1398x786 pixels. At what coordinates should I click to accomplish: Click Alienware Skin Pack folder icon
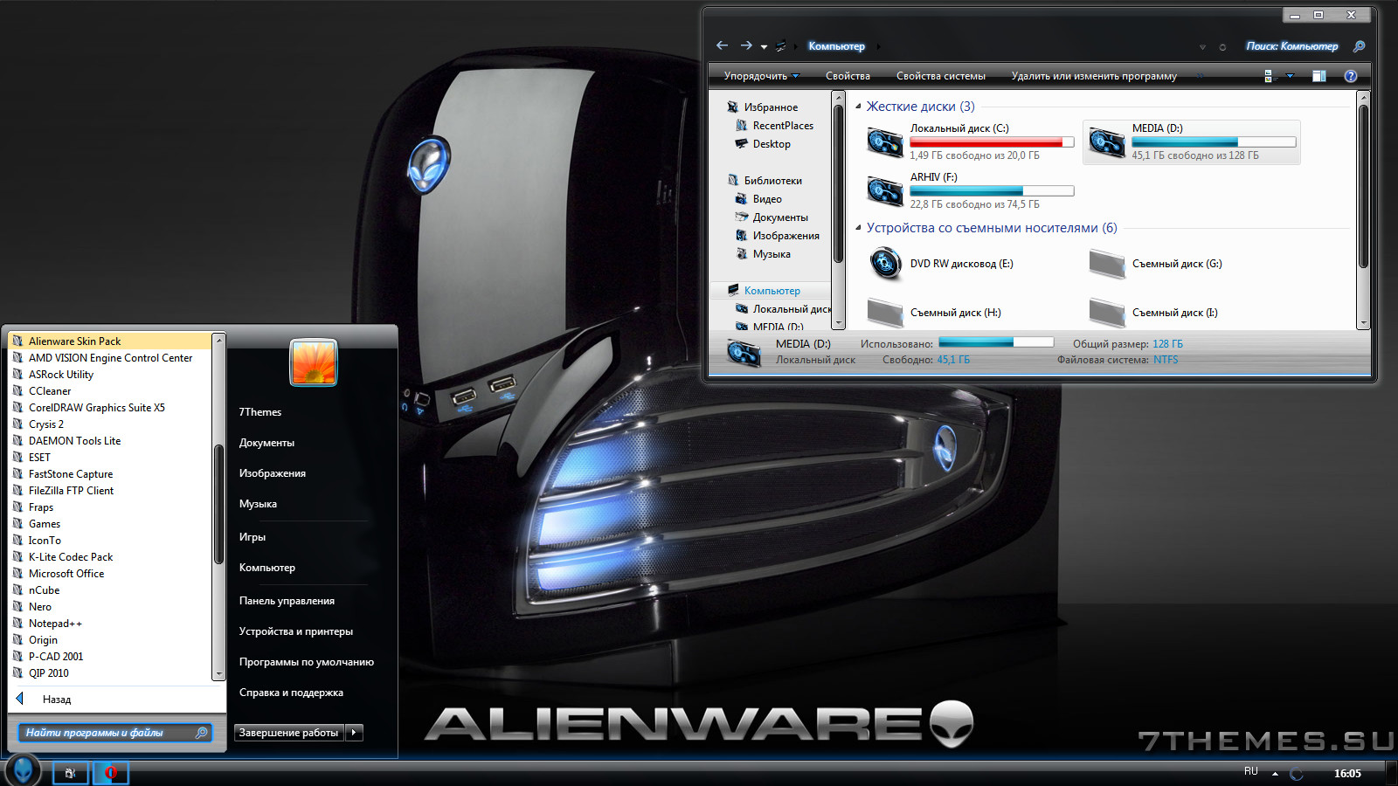(x=17, y=341)
